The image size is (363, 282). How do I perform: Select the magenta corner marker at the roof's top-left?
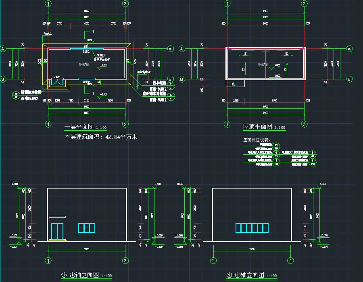[228, 48]
